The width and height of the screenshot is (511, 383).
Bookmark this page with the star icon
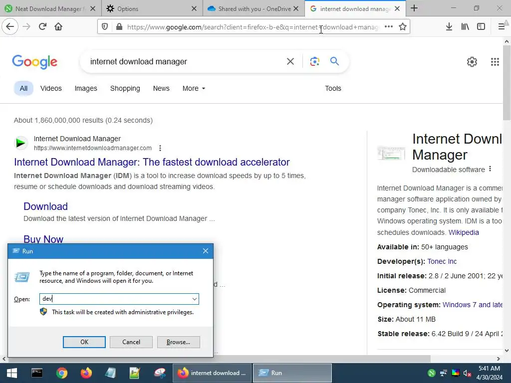(x=403, y=27)
